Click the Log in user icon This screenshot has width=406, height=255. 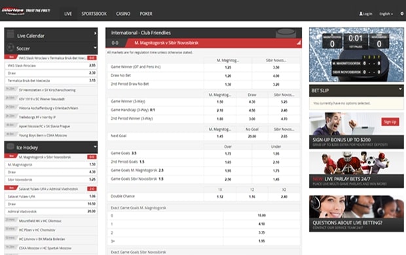pyautogui.click(x=361, y=14)
